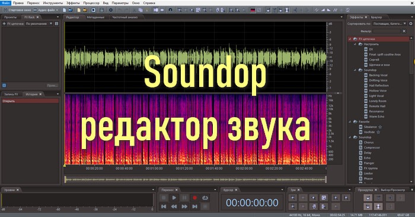Image resolution: width=415 pixels, height=217 pixels.
Task: Toggle the snapping magnet icon in toolbar
Action: tap(171, 10)
